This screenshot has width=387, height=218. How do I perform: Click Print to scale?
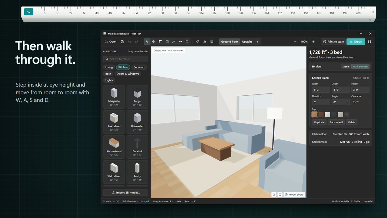333,42
